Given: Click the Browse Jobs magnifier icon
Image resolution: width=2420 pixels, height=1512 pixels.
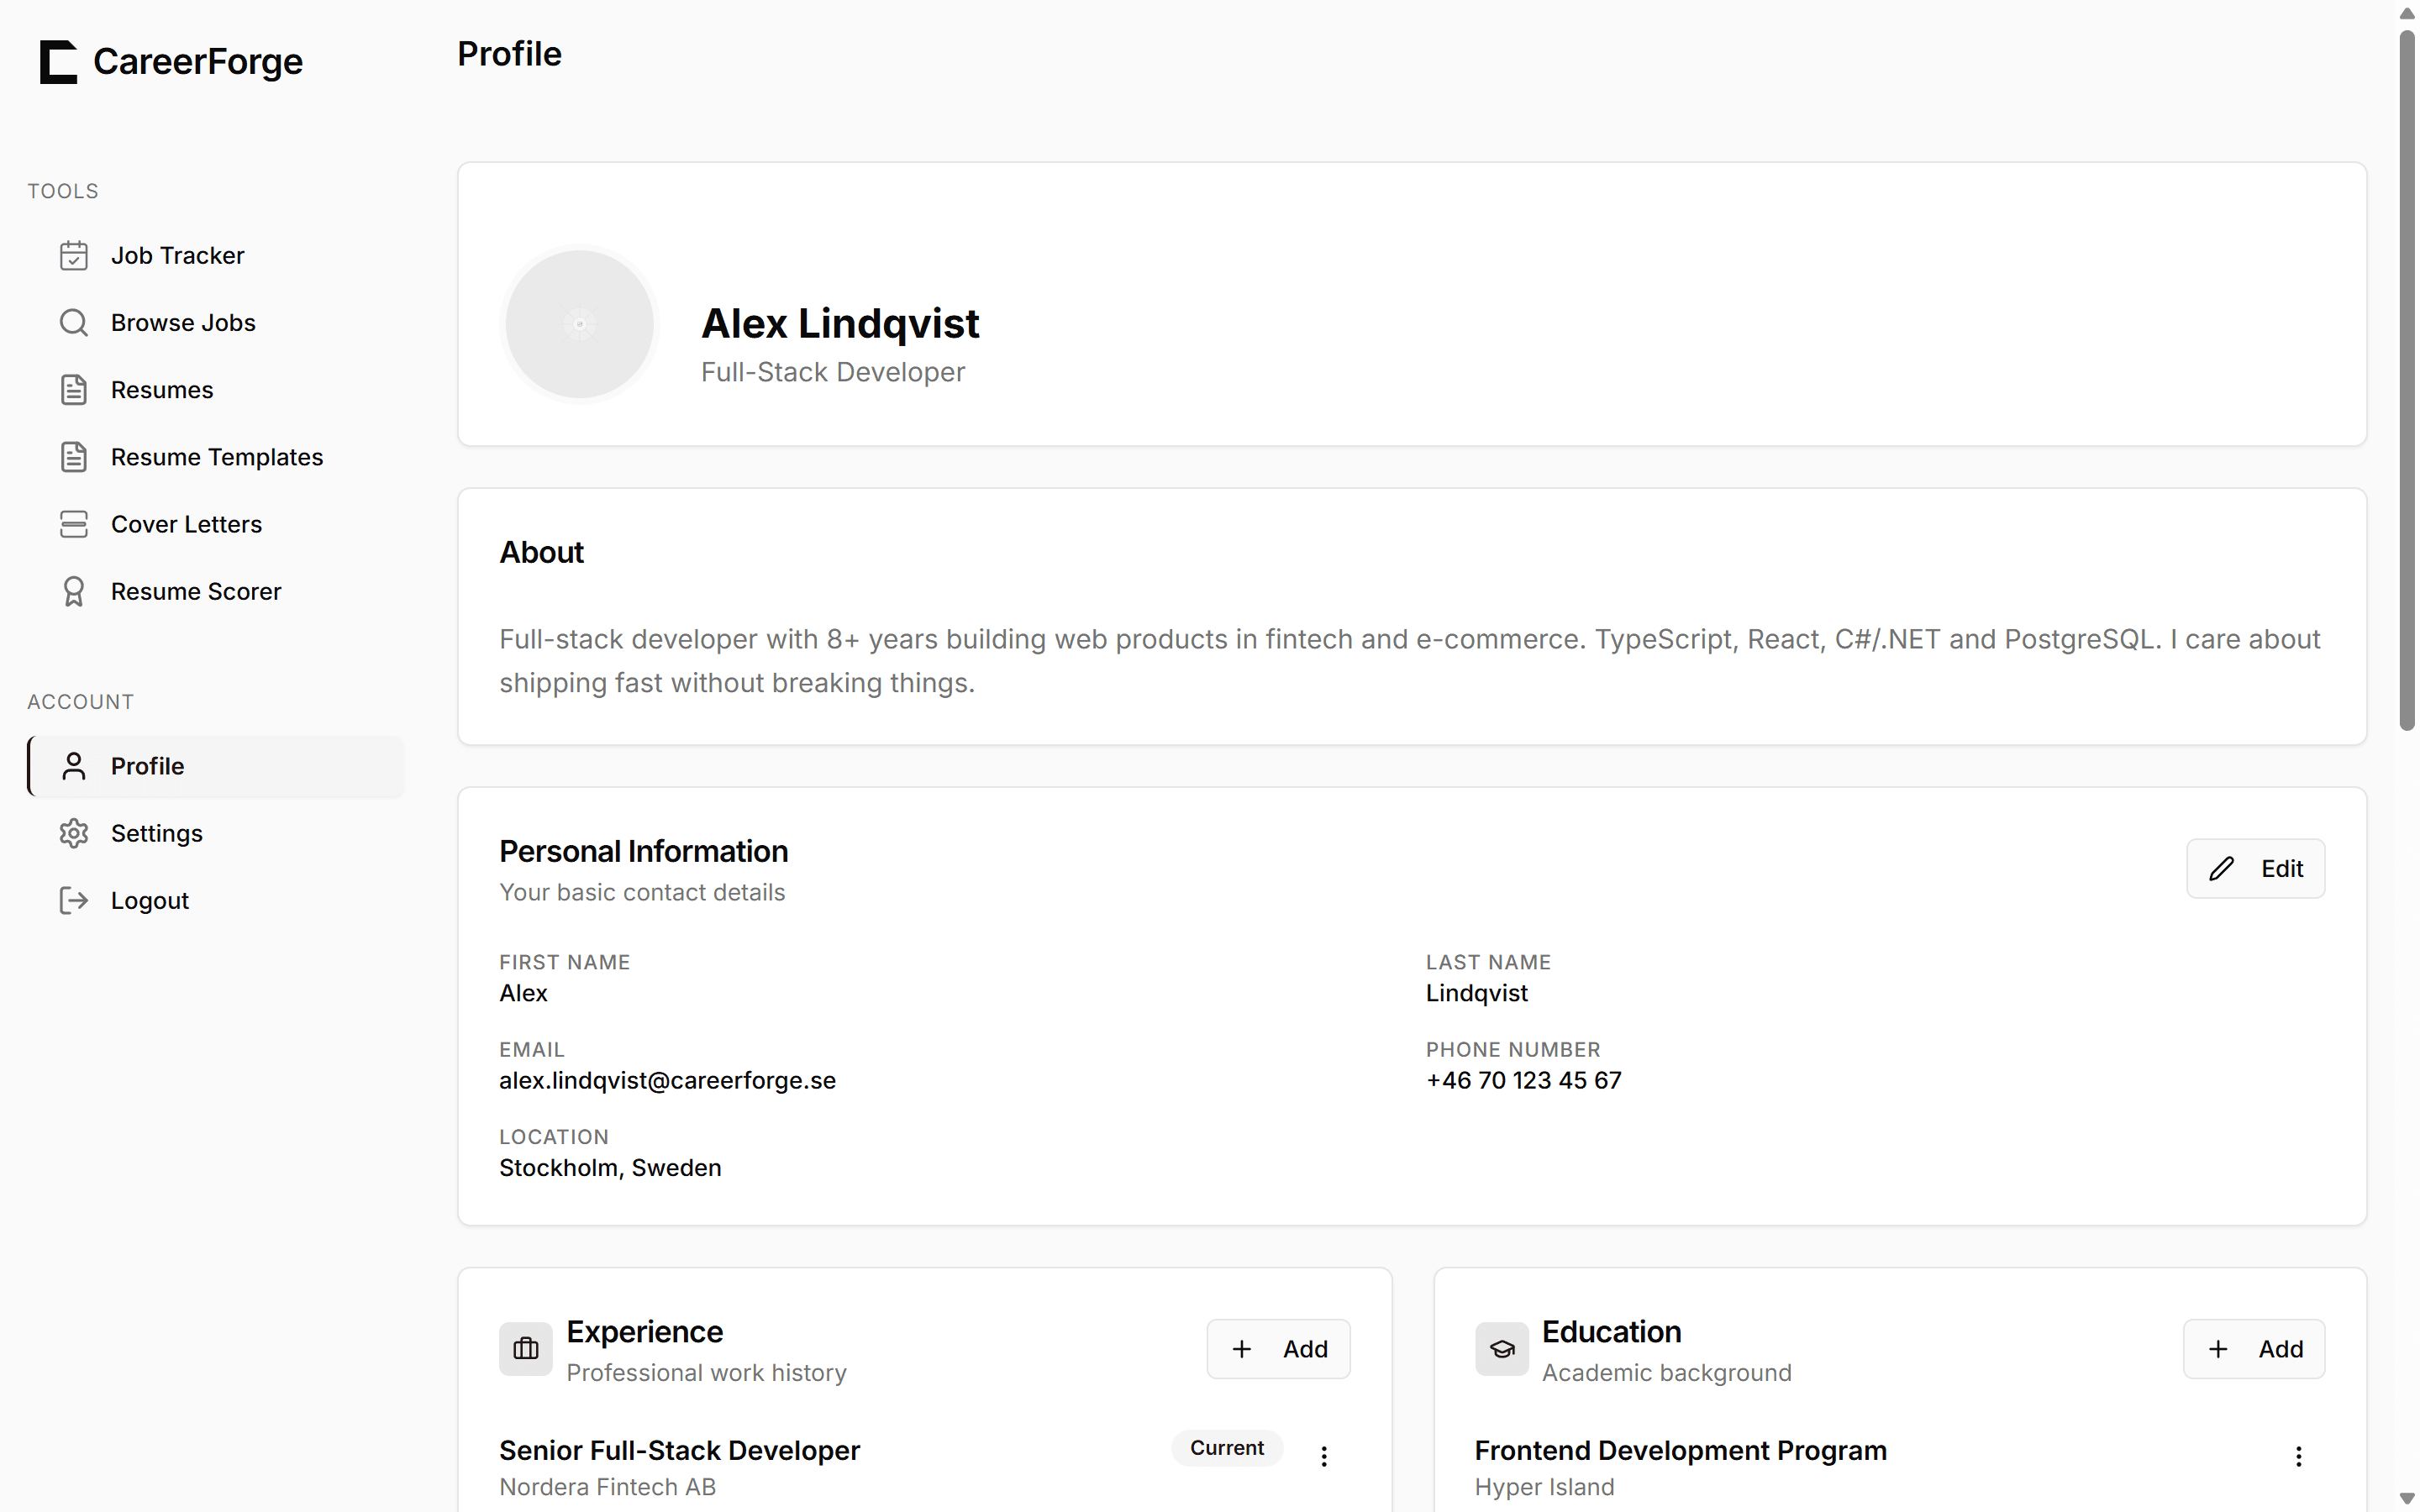Looking at the screenshot, I should coord(74,323).
